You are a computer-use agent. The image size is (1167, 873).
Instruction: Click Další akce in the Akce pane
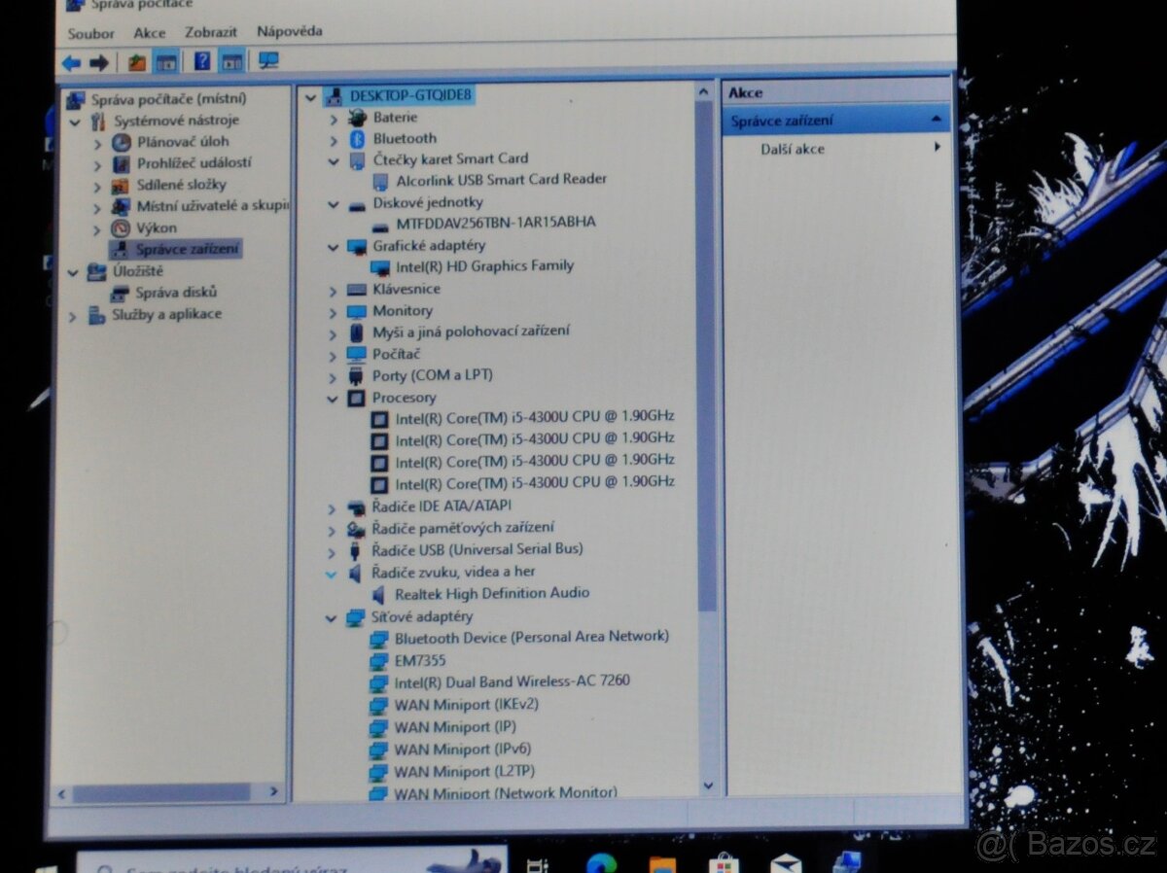point(791,149)
